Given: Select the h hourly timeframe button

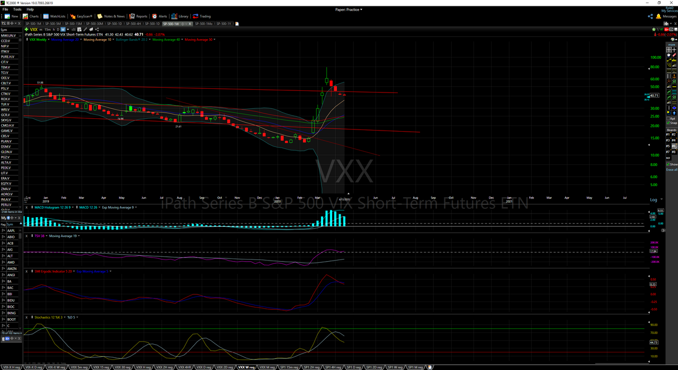Looking at the screenshot, I should pyautogui.click(x=54, y=29).
